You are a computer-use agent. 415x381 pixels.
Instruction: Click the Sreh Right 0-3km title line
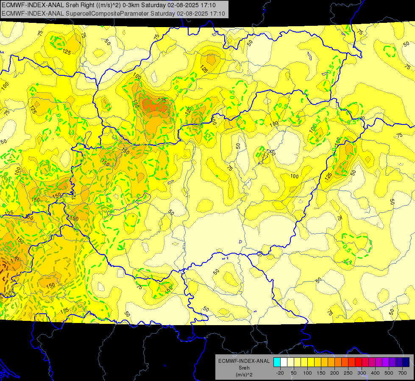point(109,5)
